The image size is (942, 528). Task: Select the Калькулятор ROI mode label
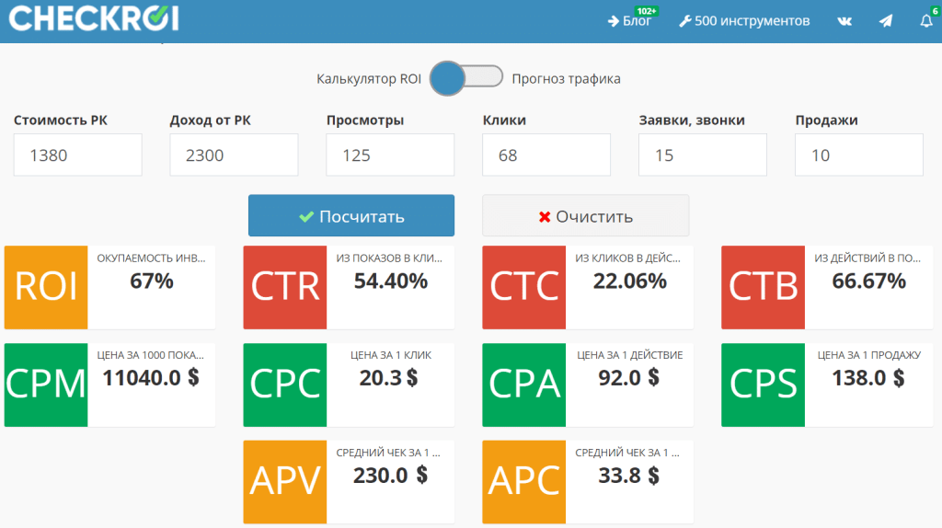click(369, 79)
